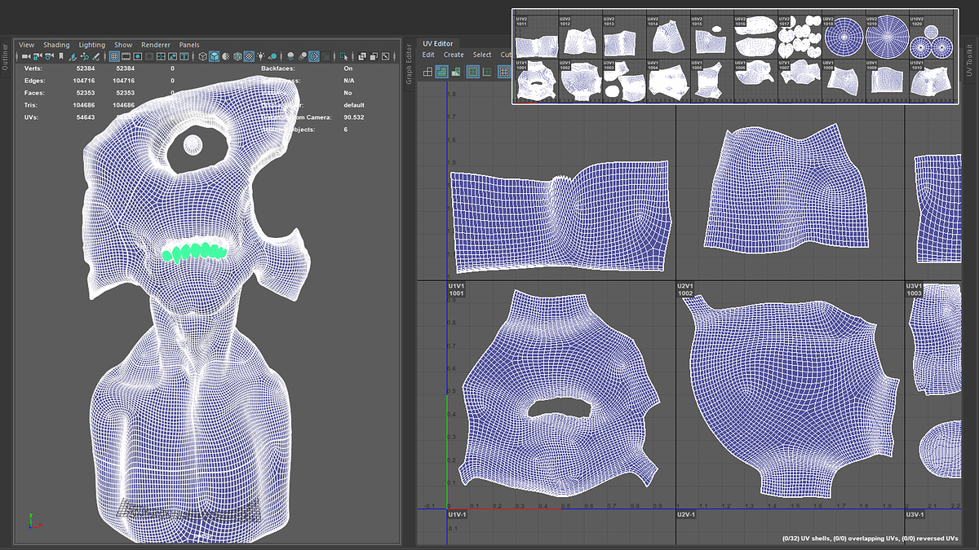
Task: Click the Isolate Select icon
Action: point(344,56)
